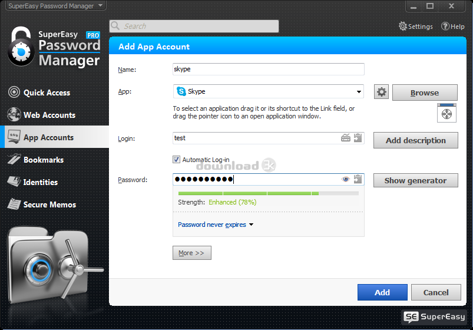Open Secure Memos in sidebar
Screen dimensions: 473x330
pyautogui.click(x=49, y=204)
